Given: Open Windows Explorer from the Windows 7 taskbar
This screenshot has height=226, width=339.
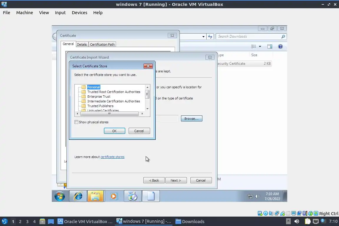Looking at the screenshot, I should click(x=95, y=196).
